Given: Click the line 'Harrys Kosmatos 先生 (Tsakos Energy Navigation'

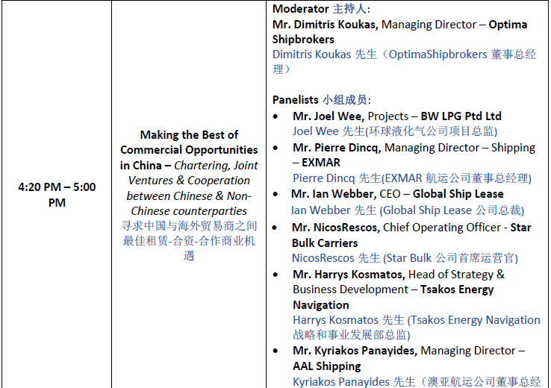Looking at the screenshot, I should coord(417,320).
